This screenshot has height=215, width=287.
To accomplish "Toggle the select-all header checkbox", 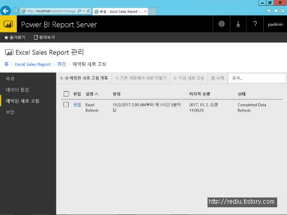I will 66,94.
